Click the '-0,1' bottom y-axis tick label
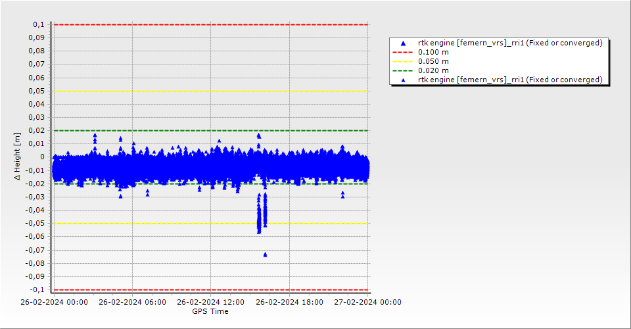 [x=37, y=290]
